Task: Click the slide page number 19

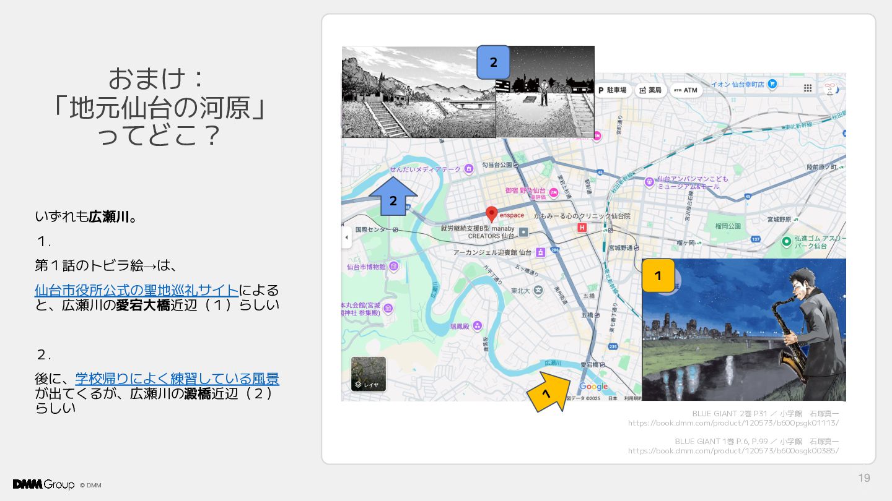Action: click(x=864, y=477)
